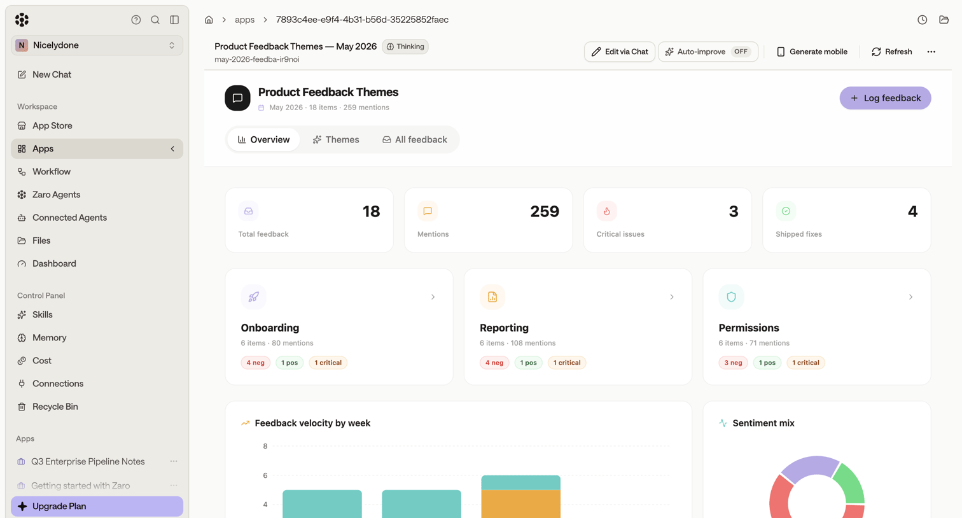Expand the Reporting theme card arrow
The image size is (962, 518).
[x=672, y=297]
